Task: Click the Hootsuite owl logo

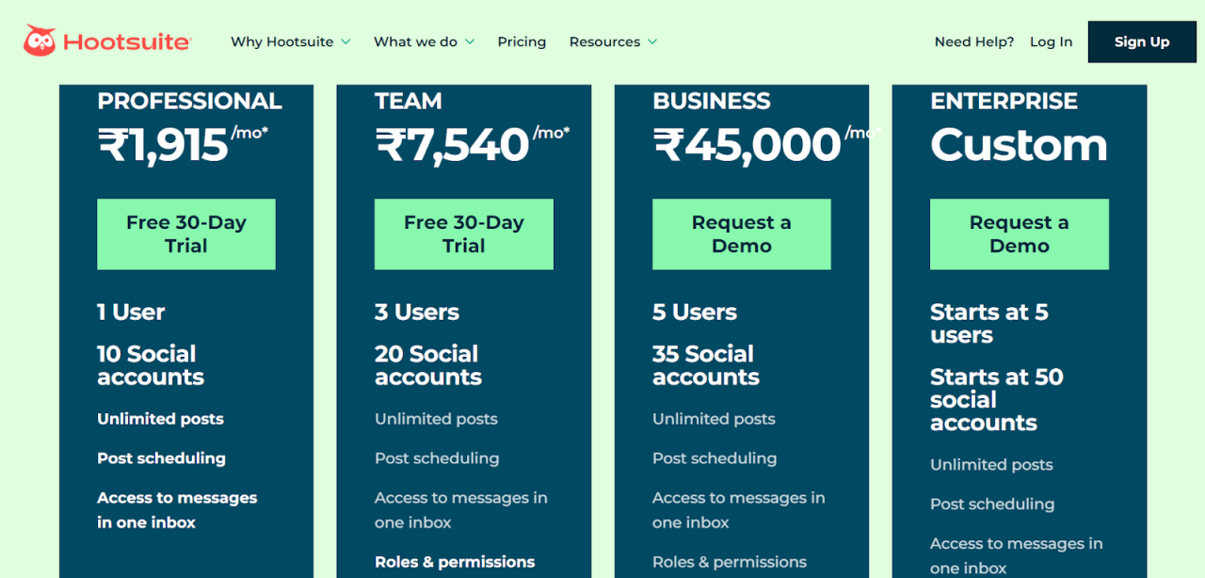Action: coord(38,40)
